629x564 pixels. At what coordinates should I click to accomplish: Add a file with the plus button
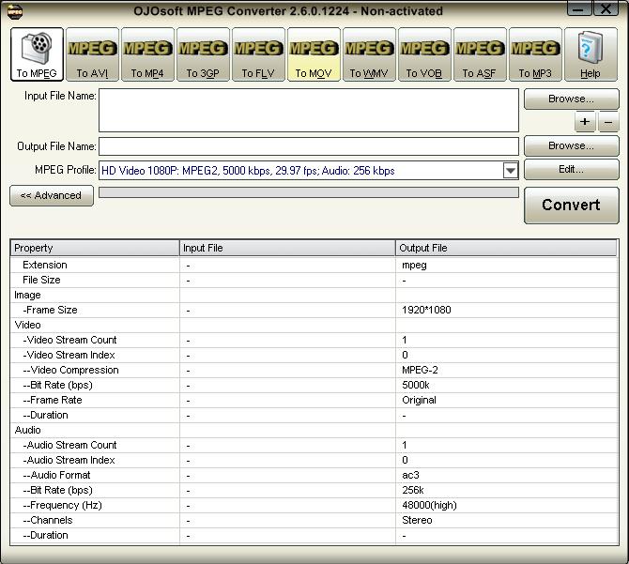click(585, 121)
